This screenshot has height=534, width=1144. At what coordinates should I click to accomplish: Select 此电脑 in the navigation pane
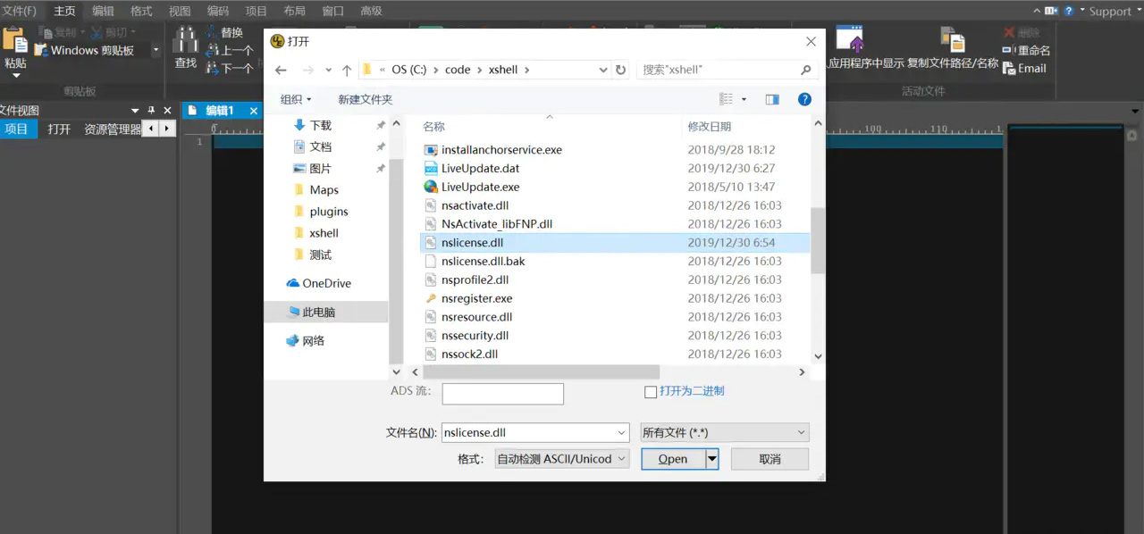pos(326,313)
